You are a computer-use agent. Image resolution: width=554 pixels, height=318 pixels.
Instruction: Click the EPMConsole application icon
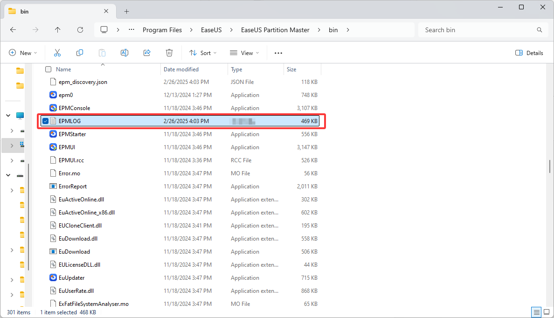coord(53,108)
